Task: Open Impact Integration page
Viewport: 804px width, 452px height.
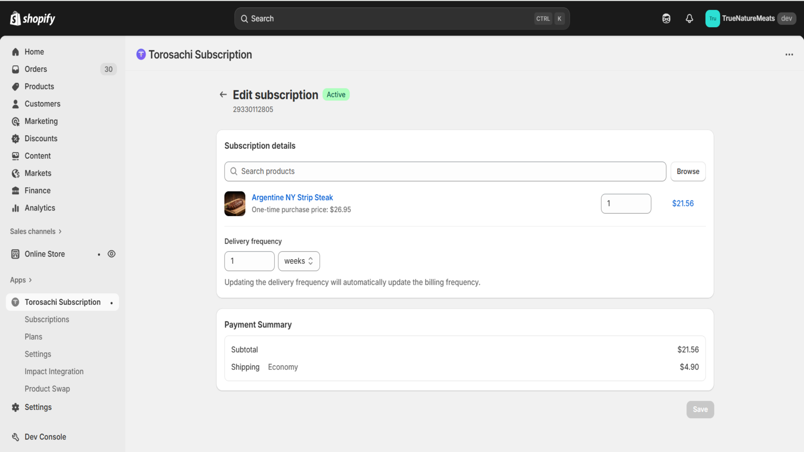Action: click(54, 372)
